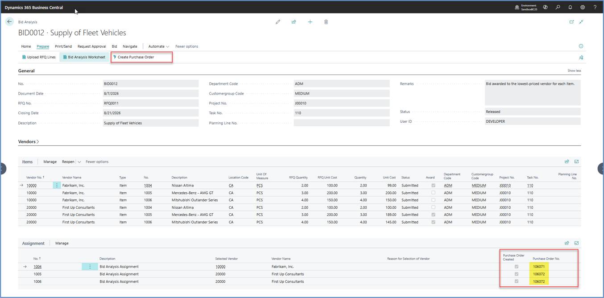
Task: Click the collapse page arrows icon
Action: point(581,22)
